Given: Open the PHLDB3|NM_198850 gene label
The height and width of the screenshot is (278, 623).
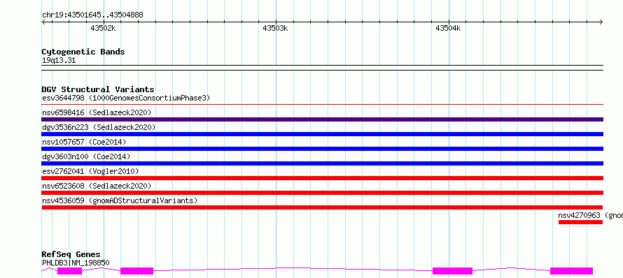Looking at the screenshot, I should point(76,263).
